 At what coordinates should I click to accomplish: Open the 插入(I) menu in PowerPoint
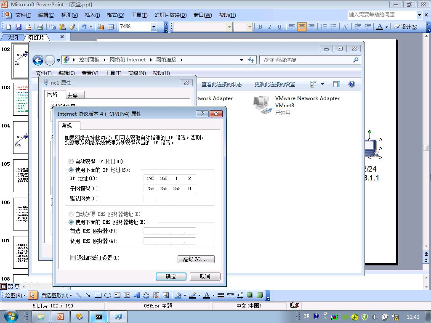pos(92,15)
